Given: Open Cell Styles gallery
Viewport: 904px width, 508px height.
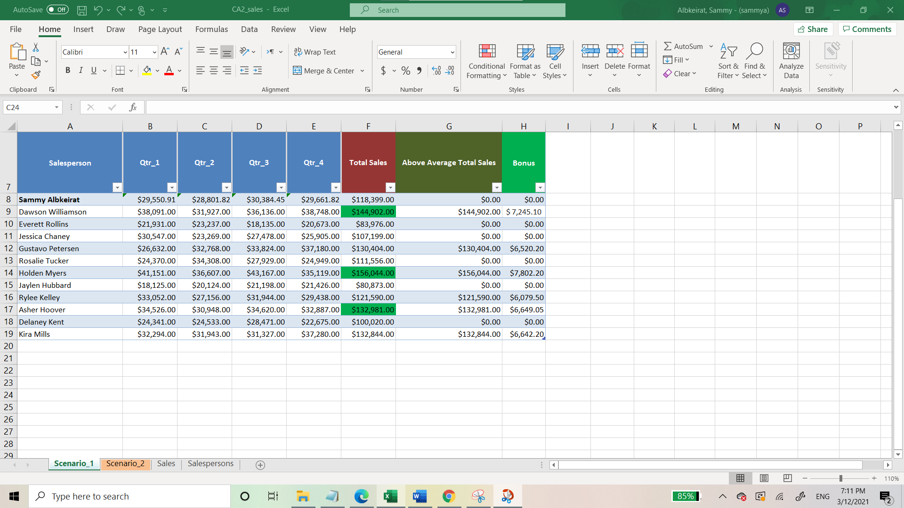Looking at the screenshot, I should [x=555, y=62].
